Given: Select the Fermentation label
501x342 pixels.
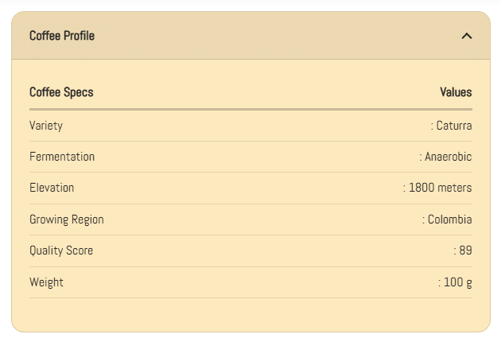Looking at the screenshot, I should click(x=62, y=157).
